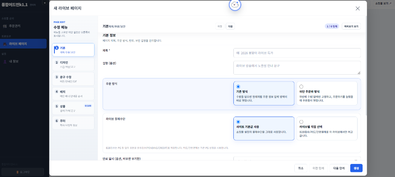Open step 2 디자인 menu item
The image size is (395, 177).
point(73,64)
